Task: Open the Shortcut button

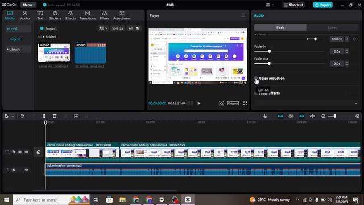Action: coord(293,5)
